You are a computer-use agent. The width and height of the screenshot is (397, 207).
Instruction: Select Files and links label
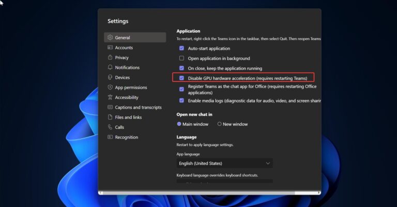pos(128,117)
